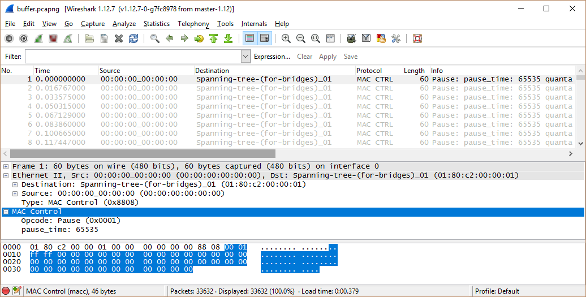Click the packet list horizontal scrollbar
This screenshot has height=297, width=586.
tap(143, 153)
